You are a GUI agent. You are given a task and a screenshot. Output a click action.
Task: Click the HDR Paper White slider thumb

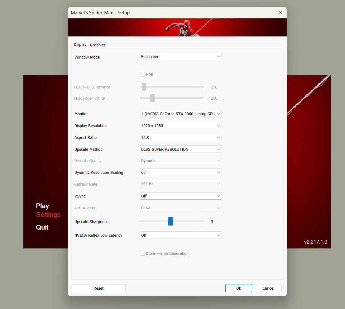152,98
